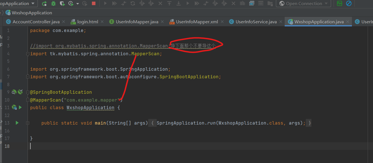This screenshot has height=163, width=373.
Task: Click the greyed attach debugger icon
Action: click(x=85, y=4)
